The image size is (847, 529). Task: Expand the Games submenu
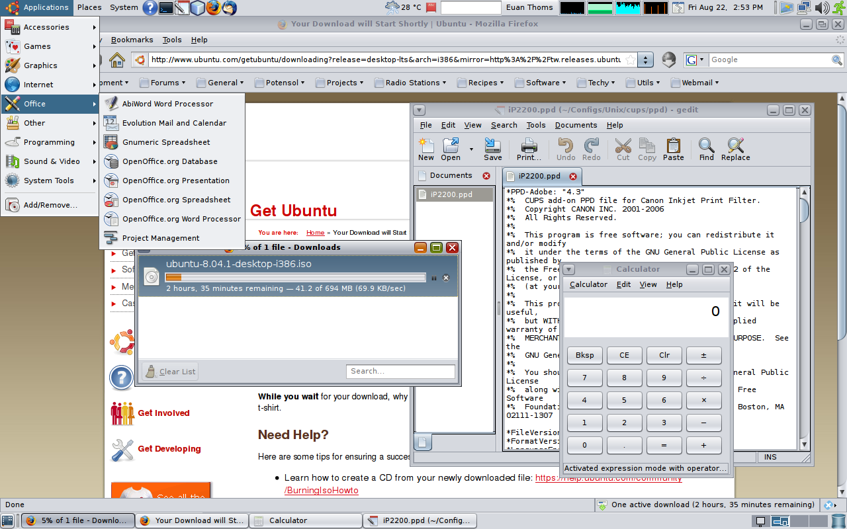50,46
